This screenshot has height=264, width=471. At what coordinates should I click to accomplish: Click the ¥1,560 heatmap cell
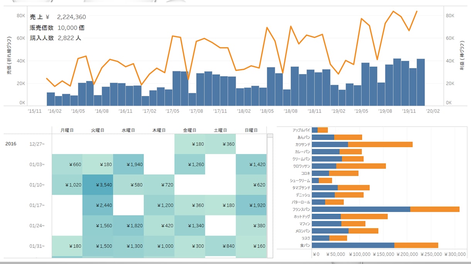pos(98,226)
